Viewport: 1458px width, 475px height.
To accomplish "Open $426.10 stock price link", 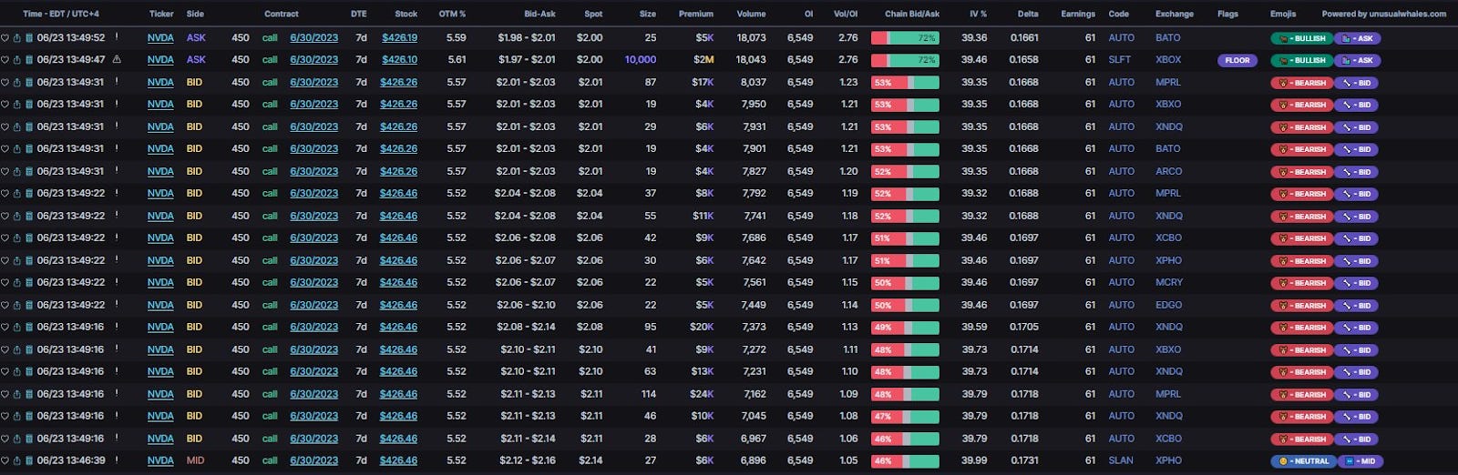I will click(x=399, y=60).
